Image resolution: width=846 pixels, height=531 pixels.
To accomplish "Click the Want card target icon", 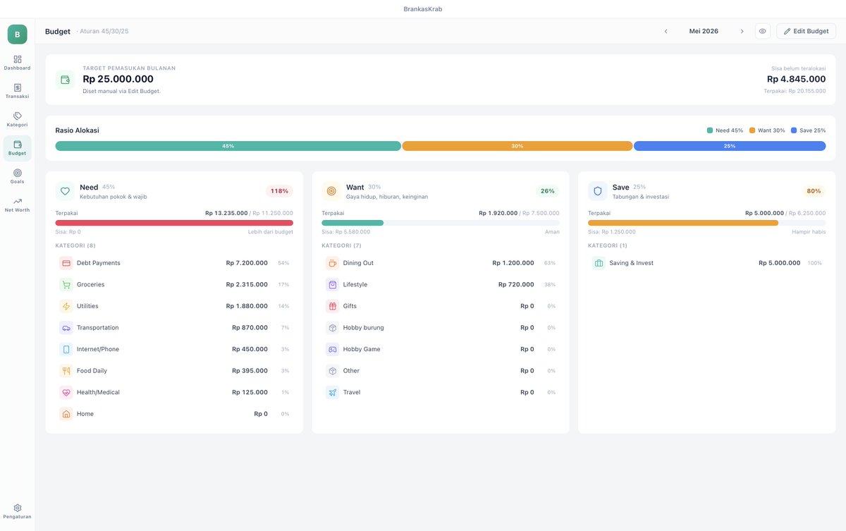I will (x=331, y=191).
